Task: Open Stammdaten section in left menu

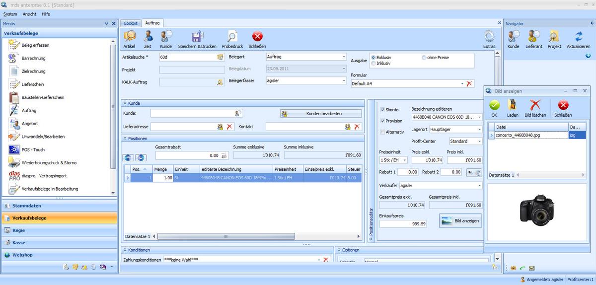Action: (x=59, y=206)
